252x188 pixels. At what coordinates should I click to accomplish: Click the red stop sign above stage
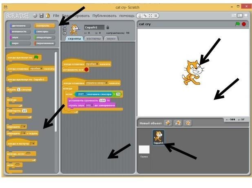tap(244, 24)
